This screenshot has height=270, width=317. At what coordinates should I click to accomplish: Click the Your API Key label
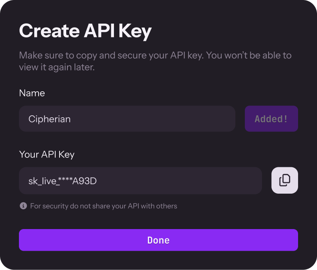tap(47, 154)
